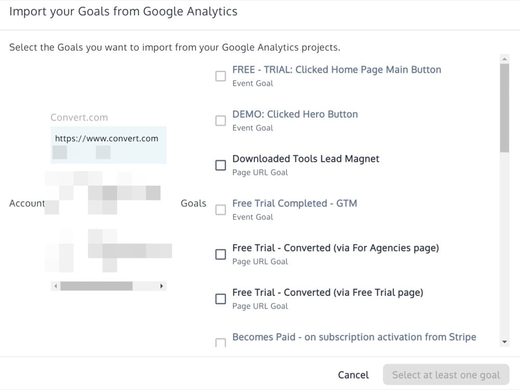Click the Downloaded Tools Lead Magnet goal label
Screen dimensions: 520x390
(306, 159)
